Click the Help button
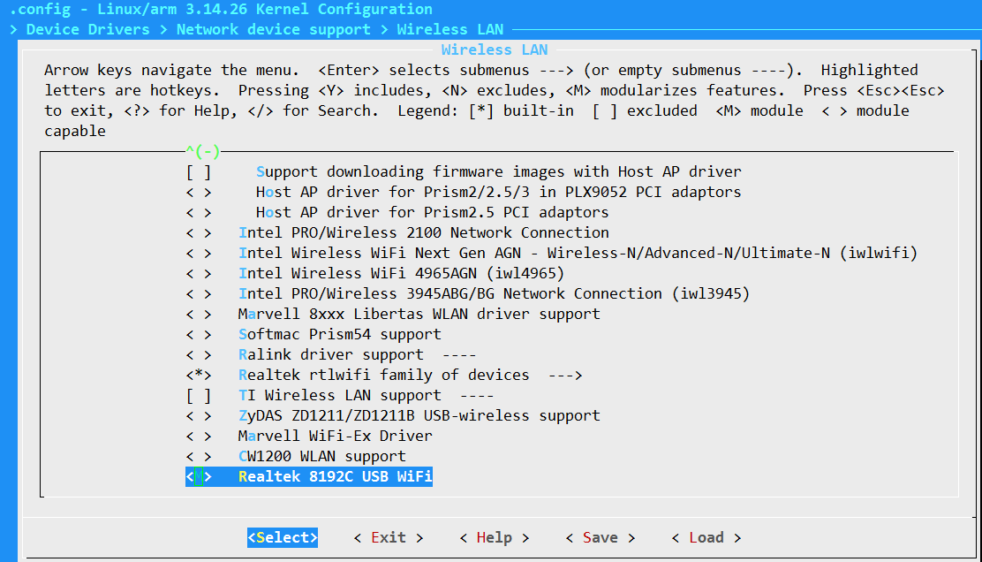 pos(494,537)
